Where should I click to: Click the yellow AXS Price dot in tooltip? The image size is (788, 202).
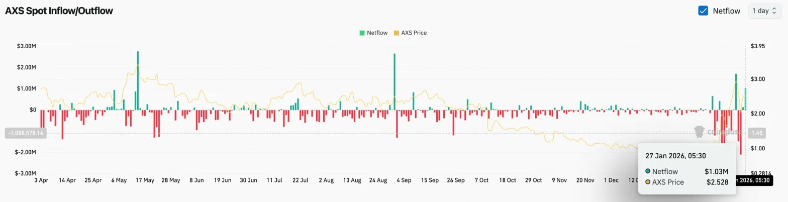pos(648,182)
